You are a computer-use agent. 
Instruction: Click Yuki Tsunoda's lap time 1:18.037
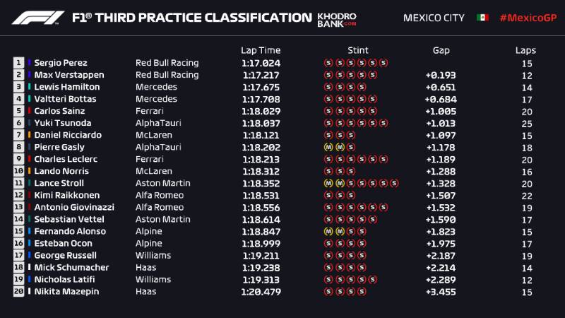tap(261, 123)
